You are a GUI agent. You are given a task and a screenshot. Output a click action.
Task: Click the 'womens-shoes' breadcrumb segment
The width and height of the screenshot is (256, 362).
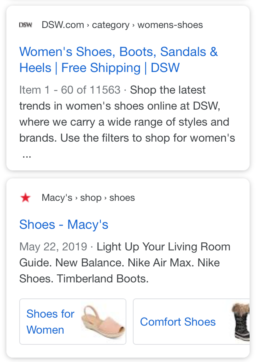coord(170,25)
